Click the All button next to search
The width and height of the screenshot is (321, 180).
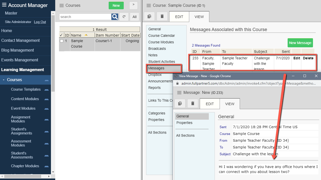(135, 17)
